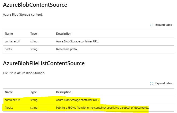Click the second table's Type column header
The image size is (177, 113).
(34, 92)
